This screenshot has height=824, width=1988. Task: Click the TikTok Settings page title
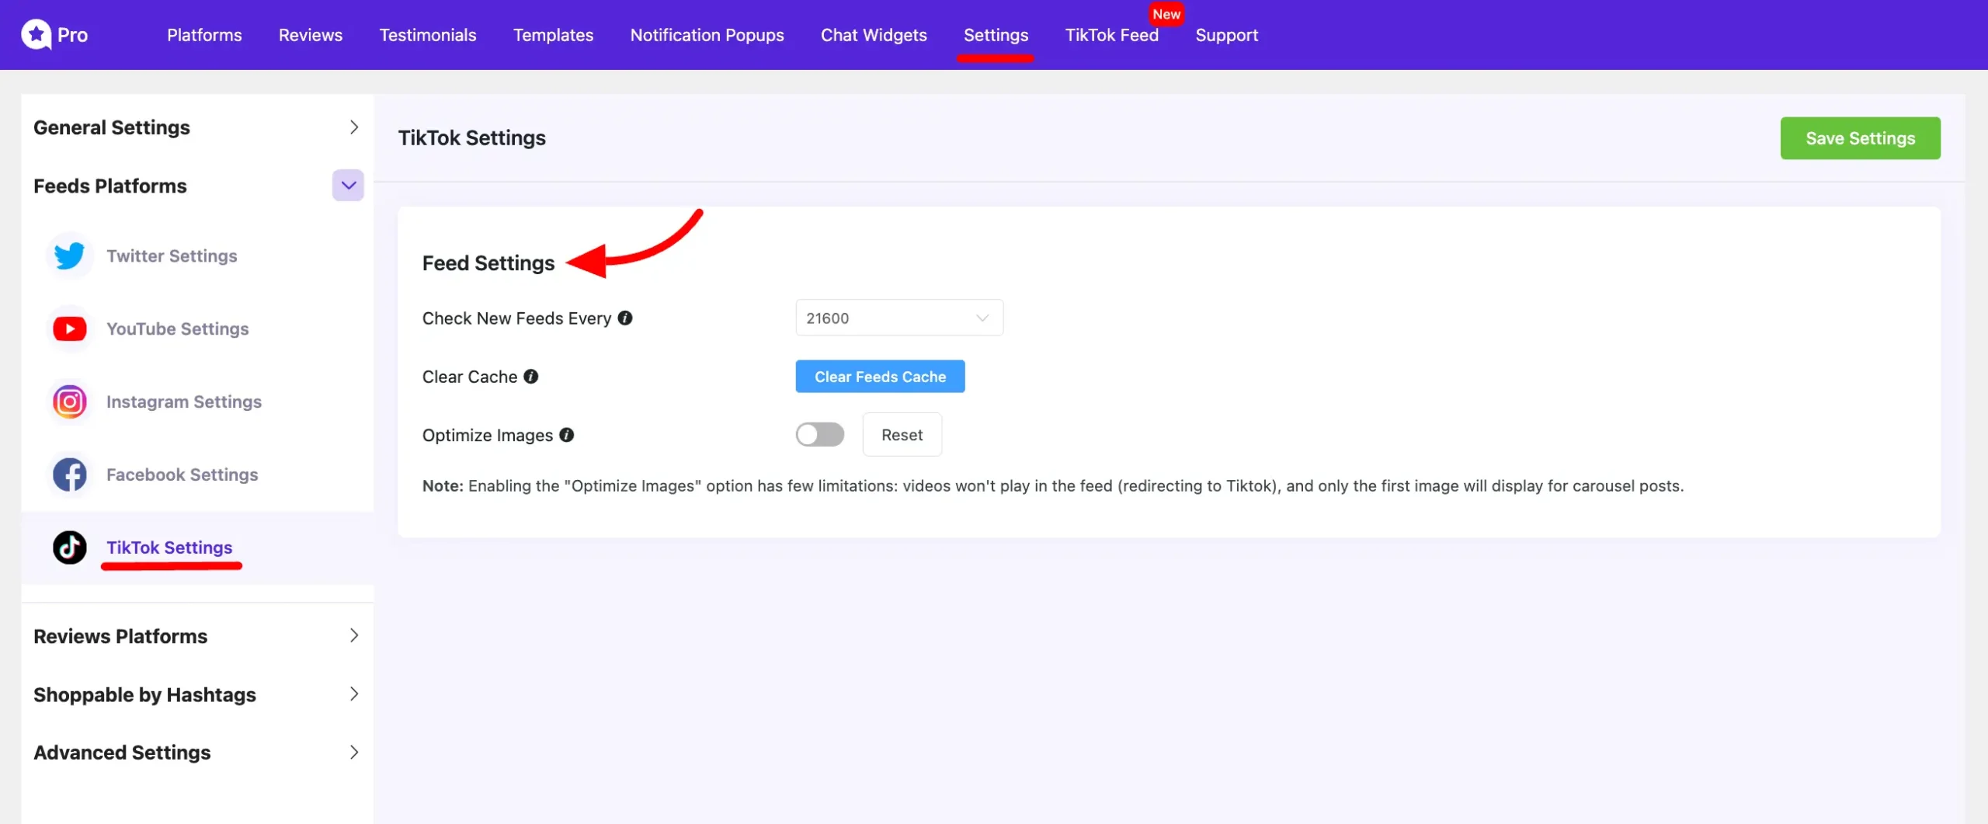click(x=472, y=138)
